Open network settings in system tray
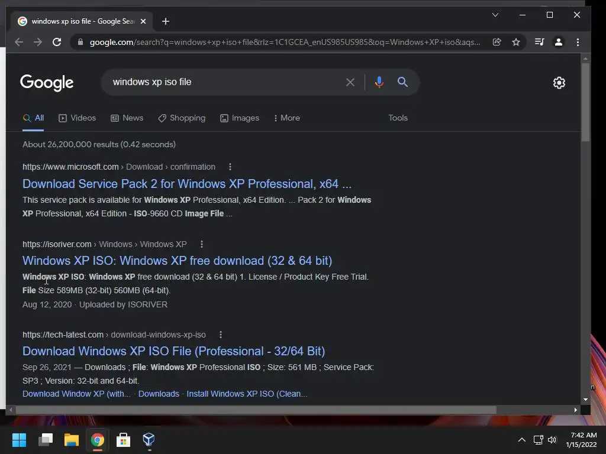Screen dimensions: 606x454 [539, 440]
